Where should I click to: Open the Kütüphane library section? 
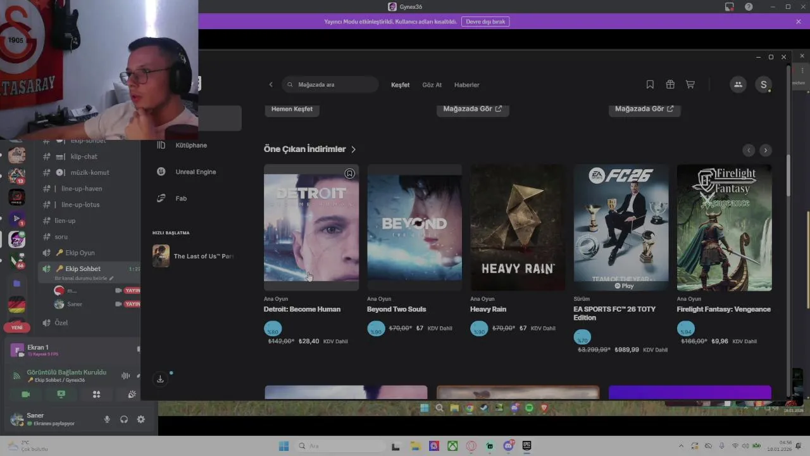click(x=190, y=145)
